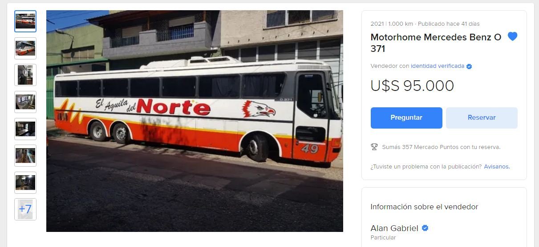Image resolution: width=539 pixels, height=247 pixels.
Task: Click the seller name Alan Gabriel
Action: point(394,228)
